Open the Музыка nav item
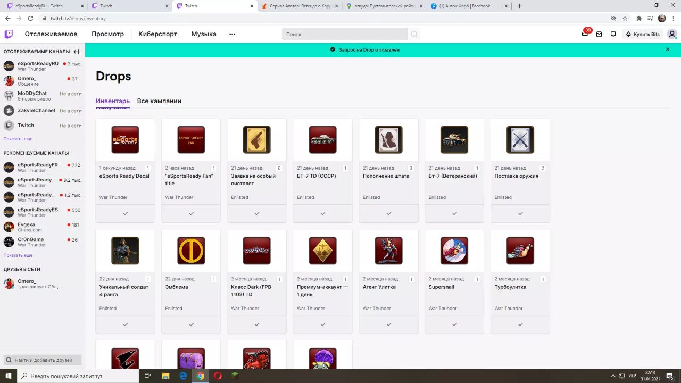The width and height of the screenshot is (681, 383). click(x=204, y=34)
